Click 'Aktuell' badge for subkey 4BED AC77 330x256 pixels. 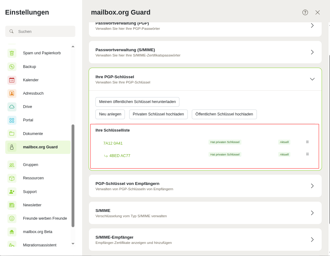[x=284, y=155]
